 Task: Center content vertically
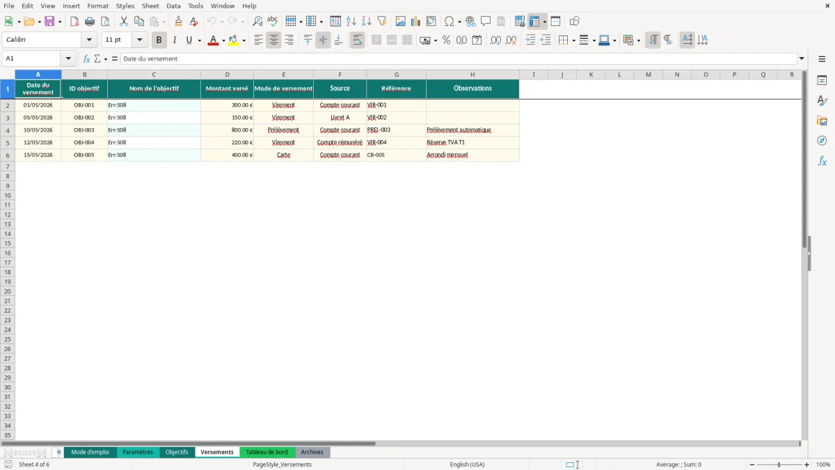click(324, 40)
